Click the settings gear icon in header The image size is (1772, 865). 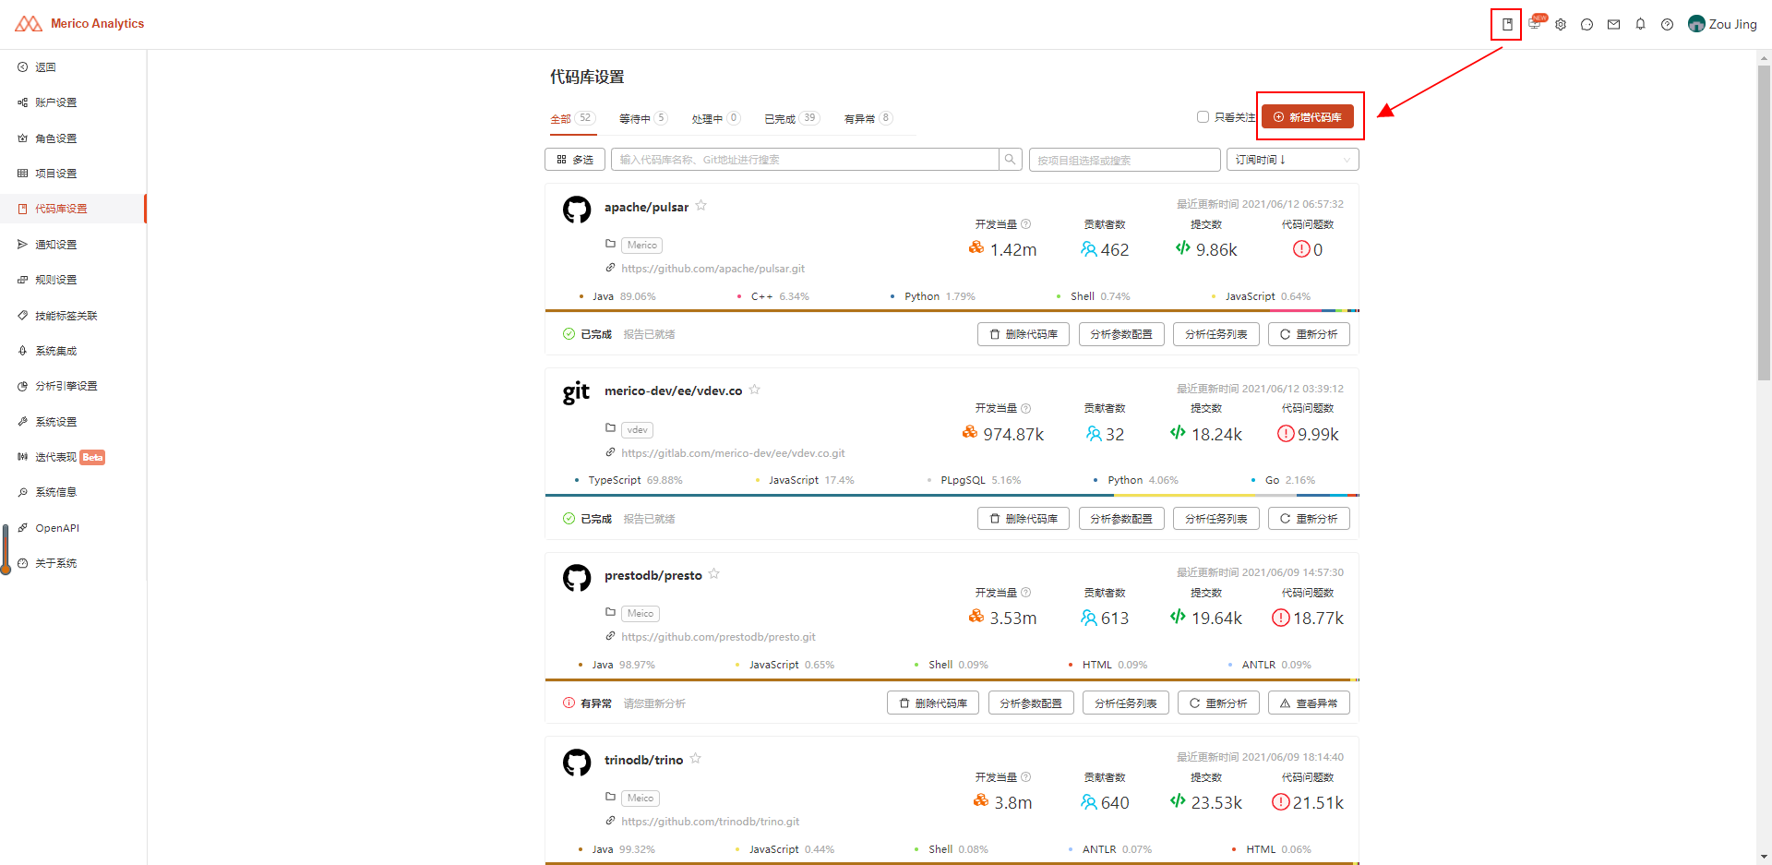(x=1561, y=24)
